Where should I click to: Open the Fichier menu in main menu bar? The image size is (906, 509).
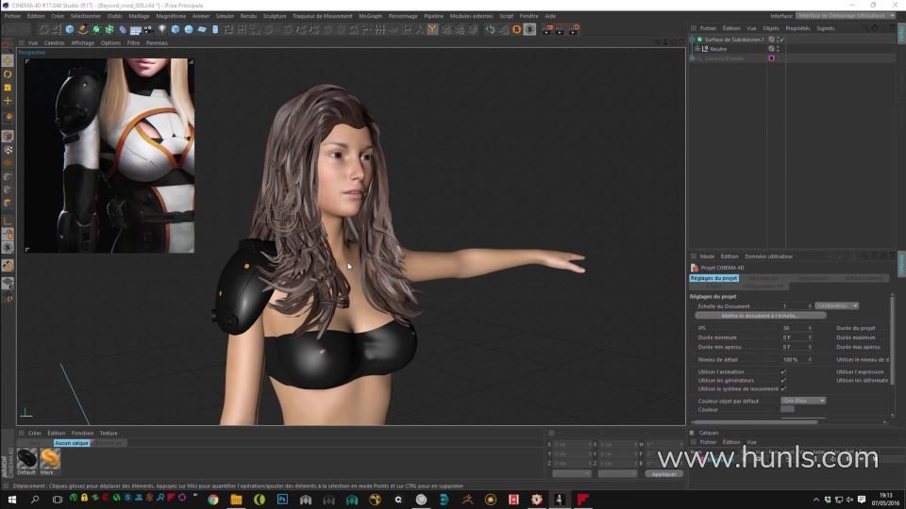tap(12, 16)
